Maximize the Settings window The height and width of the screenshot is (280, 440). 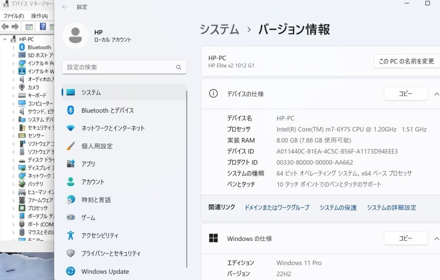coord(427,3)
